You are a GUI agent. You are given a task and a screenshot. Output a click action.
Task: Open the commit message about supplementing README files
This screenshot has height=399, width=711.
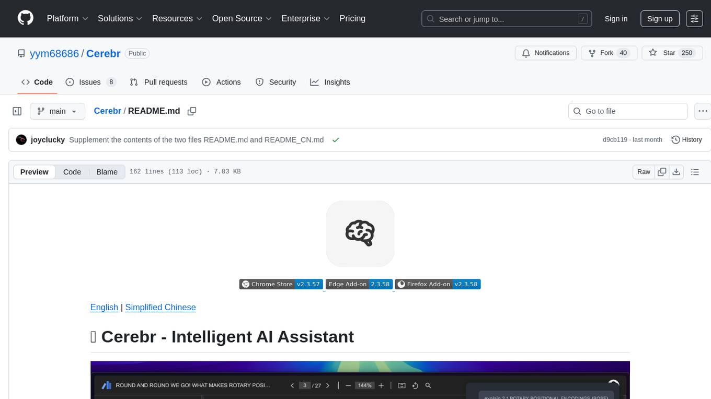point(197,140)
